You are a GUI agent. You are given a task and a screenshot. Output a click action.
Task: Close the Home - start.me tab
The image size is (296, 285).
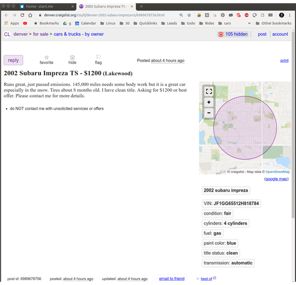pos(72,6)
